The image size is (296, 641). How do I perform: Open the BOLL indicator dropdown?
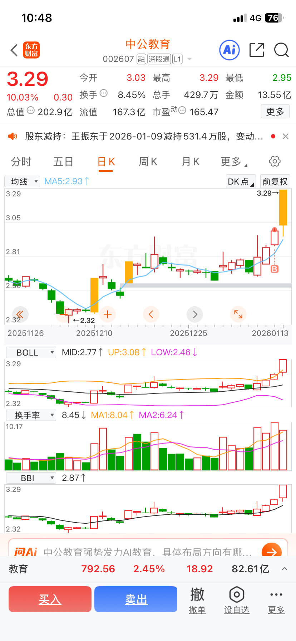[x=31, y=352]
